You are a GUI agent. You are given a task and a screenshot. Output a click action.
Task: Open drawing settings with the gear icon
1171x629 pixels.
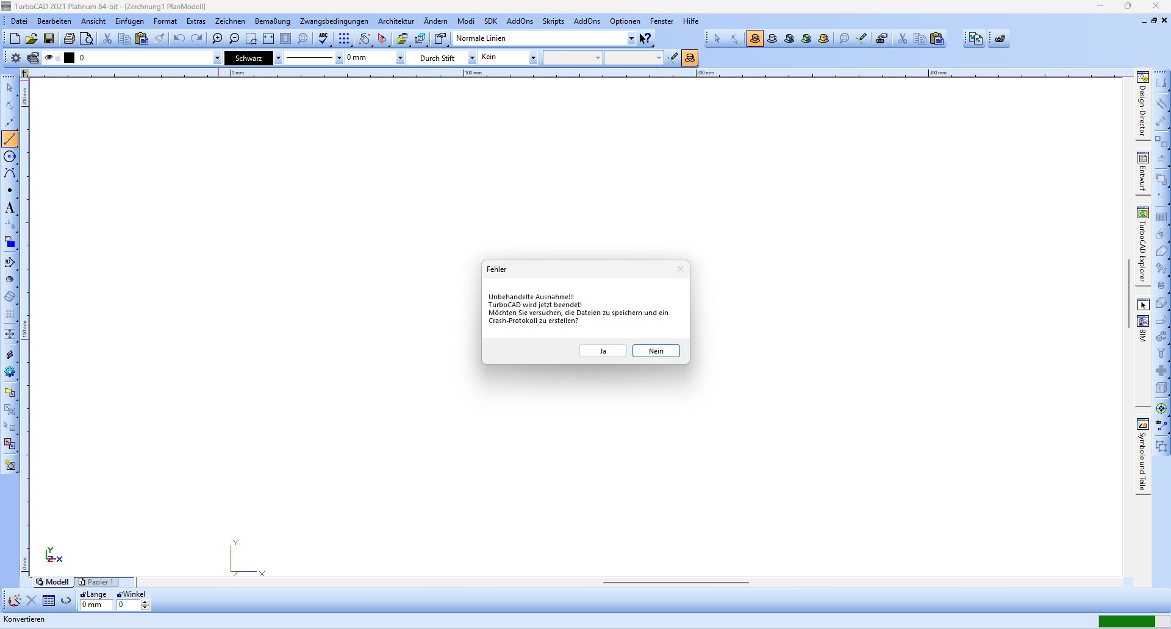pos(16,58)
